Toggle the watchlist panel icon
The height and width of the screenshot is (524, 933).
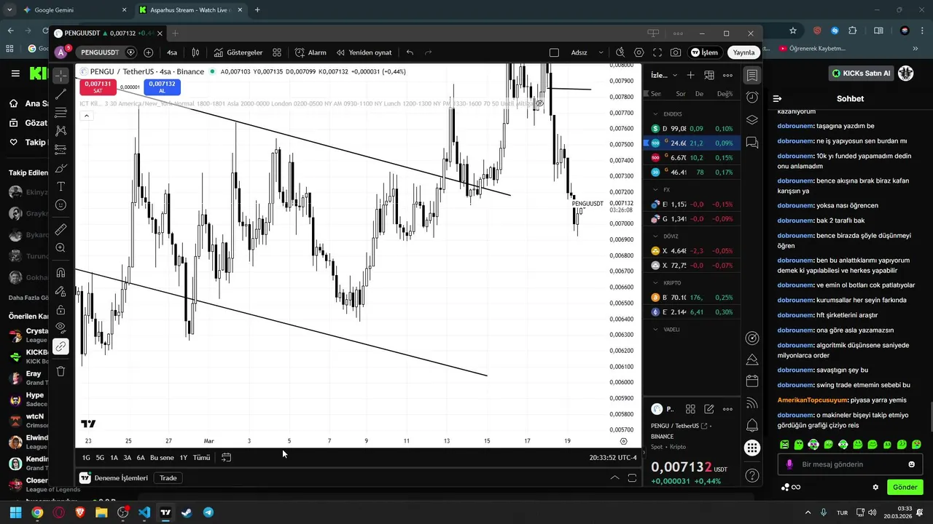click(752, 75)
